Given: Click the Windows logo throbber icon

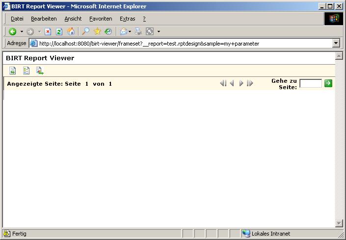Looking at the screenshot, I should [x=334, y=19].
